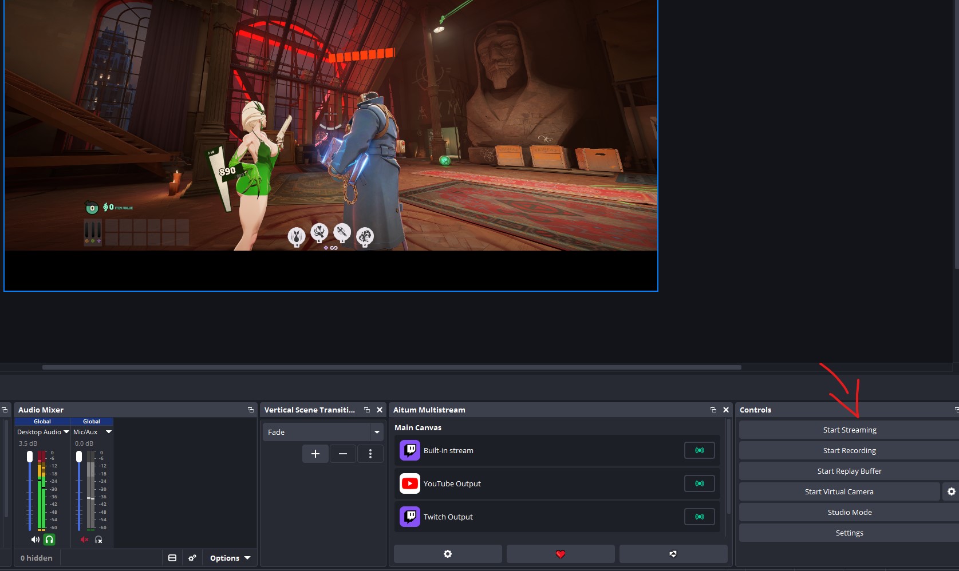959x571 pixels.
Task: Enable Studio Mode
Action: [849, 512]
